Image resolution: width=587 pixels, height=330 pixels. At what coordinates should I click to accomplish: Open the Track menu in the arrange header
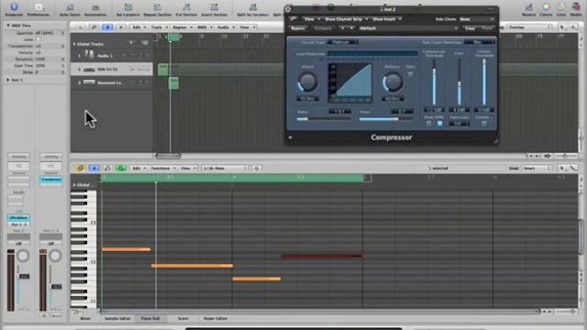pyautogui.click(x=159, y=27)
